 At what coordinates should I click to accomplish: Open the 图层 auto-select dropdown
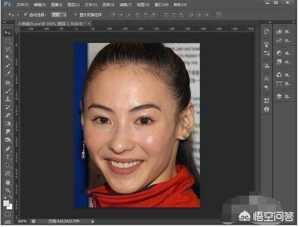[x=59, y=15]
